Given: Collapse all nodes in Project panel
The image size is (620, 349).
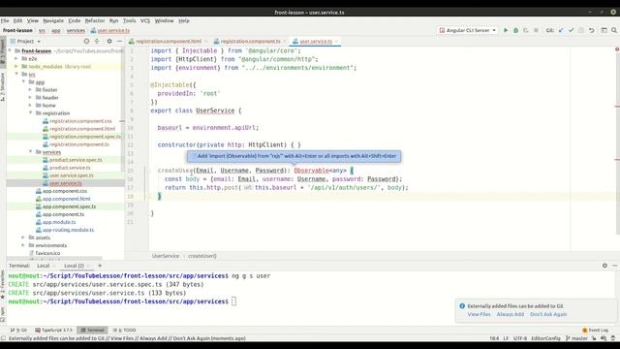Looking at the screenshot, I should 97,41.
